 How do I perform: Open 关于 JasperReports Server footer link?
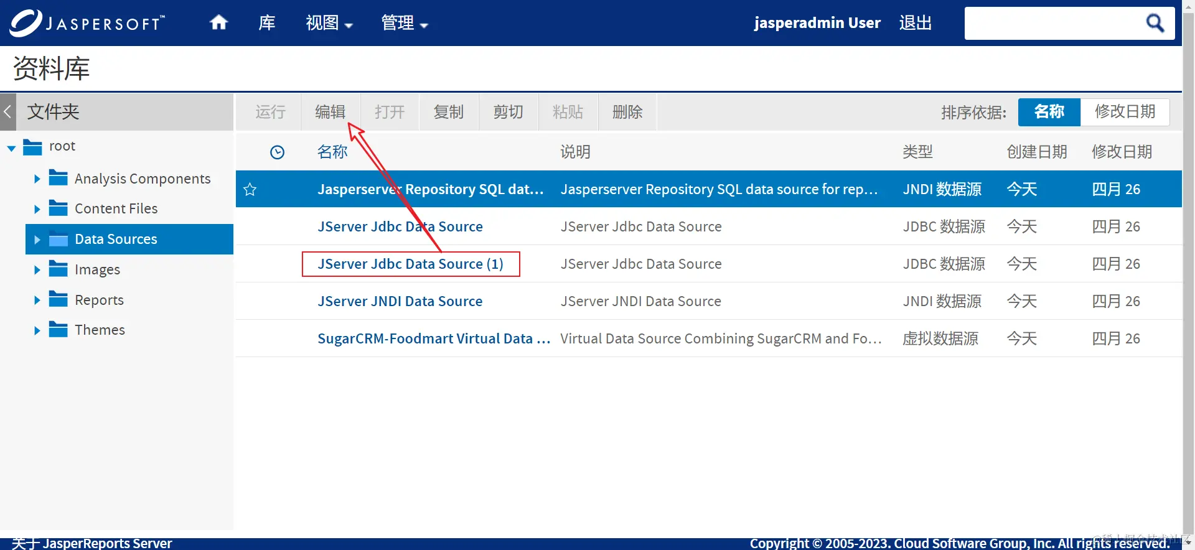pyautogui.click(x=91, y=543)
